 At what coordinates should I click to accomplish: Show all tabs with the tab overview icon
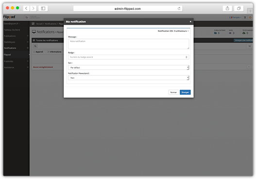(x=239, y=8)
